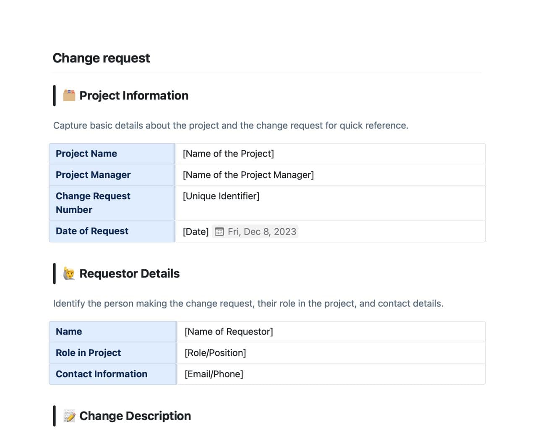Click the [Role/Position] cell

pos(215,353)
